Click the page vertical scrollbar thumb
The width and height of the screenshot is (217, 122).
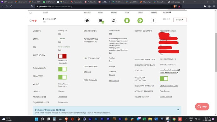point(216,52)
